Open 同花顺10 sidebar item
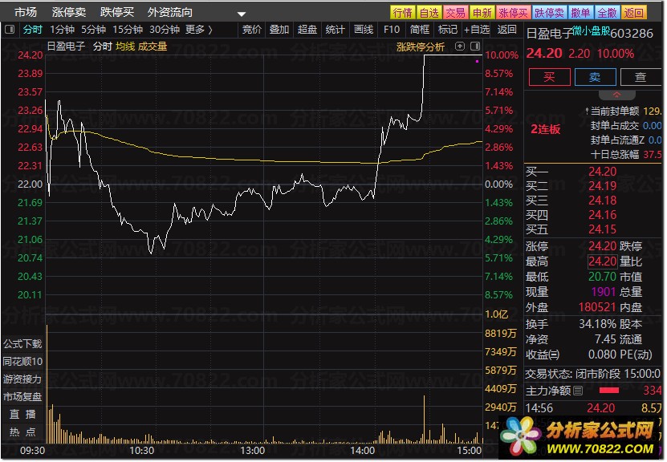The height and width of the screenshot is (462, 667). (x=22, y=361)
